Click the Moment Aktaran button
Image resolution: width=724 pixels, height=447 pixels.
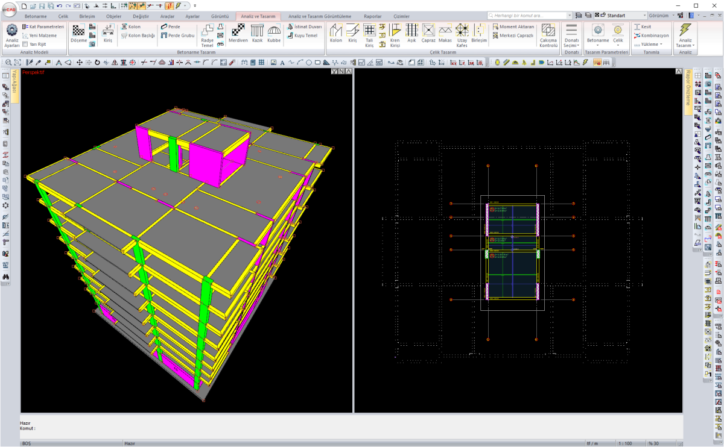[513, 27]
